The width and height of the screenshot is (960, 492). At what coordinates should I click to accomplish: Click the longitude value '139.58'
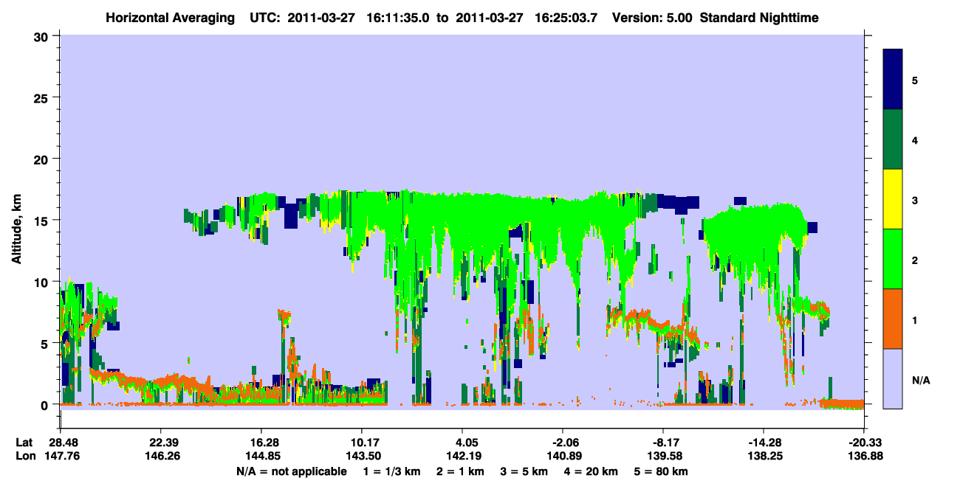(x=663, y=456)
